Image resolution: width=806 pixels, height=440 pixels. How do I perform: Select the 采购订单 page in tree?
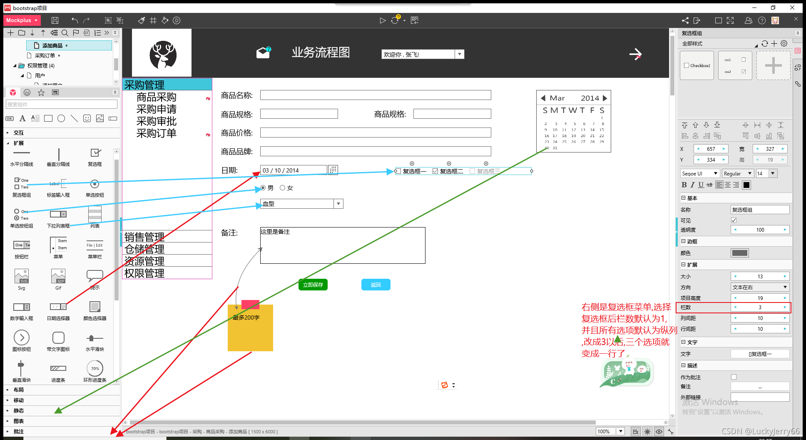pos(45,55)
